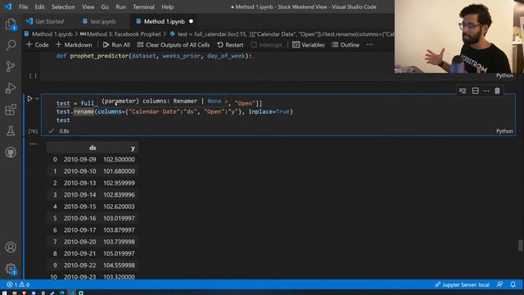Viewport: 524px width, 295px height.
Task: Open the Variables panel
Action: 309,44
